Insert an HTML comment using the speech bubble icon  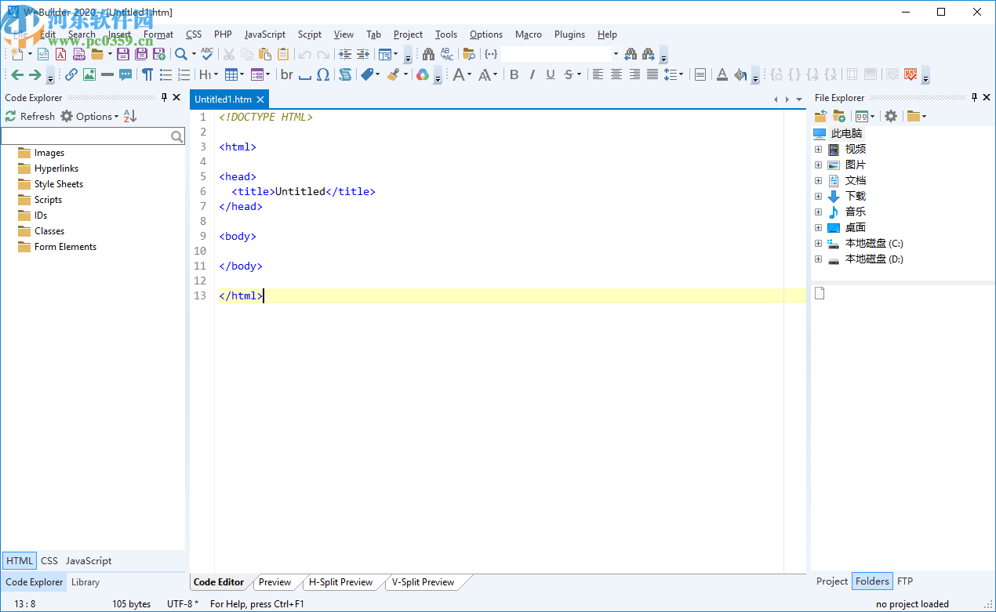point(125,74)
